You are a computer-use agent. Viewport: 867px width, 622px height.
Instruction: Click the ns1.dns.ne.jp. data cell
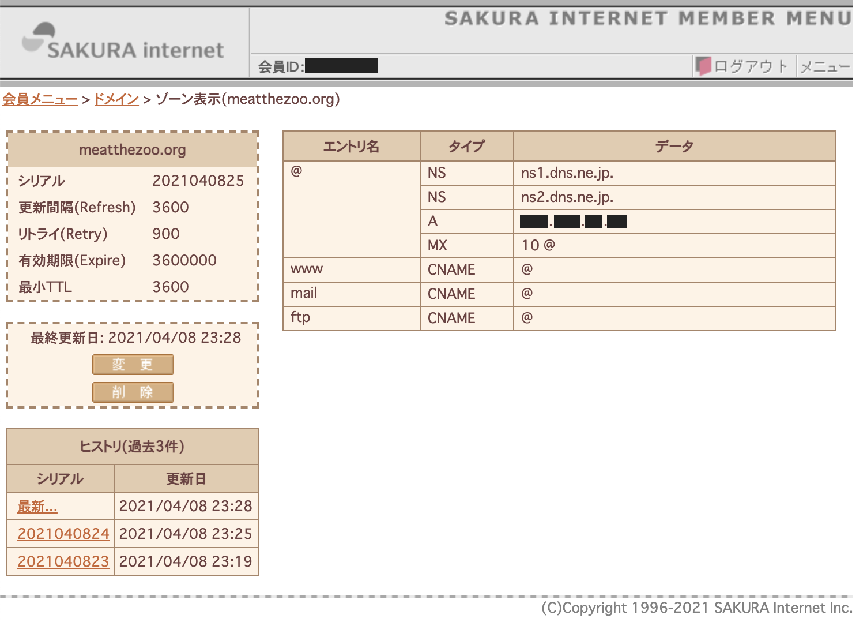pyautogui.click(x=674, y=173)
